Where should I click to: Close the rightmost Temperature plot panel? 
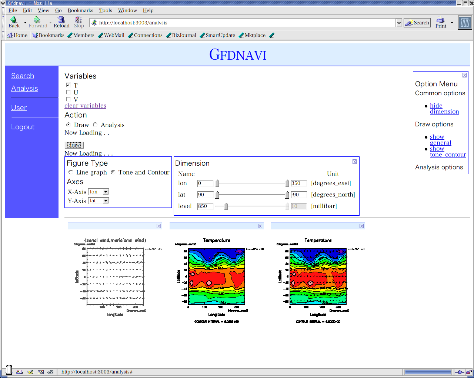point(361,226)
